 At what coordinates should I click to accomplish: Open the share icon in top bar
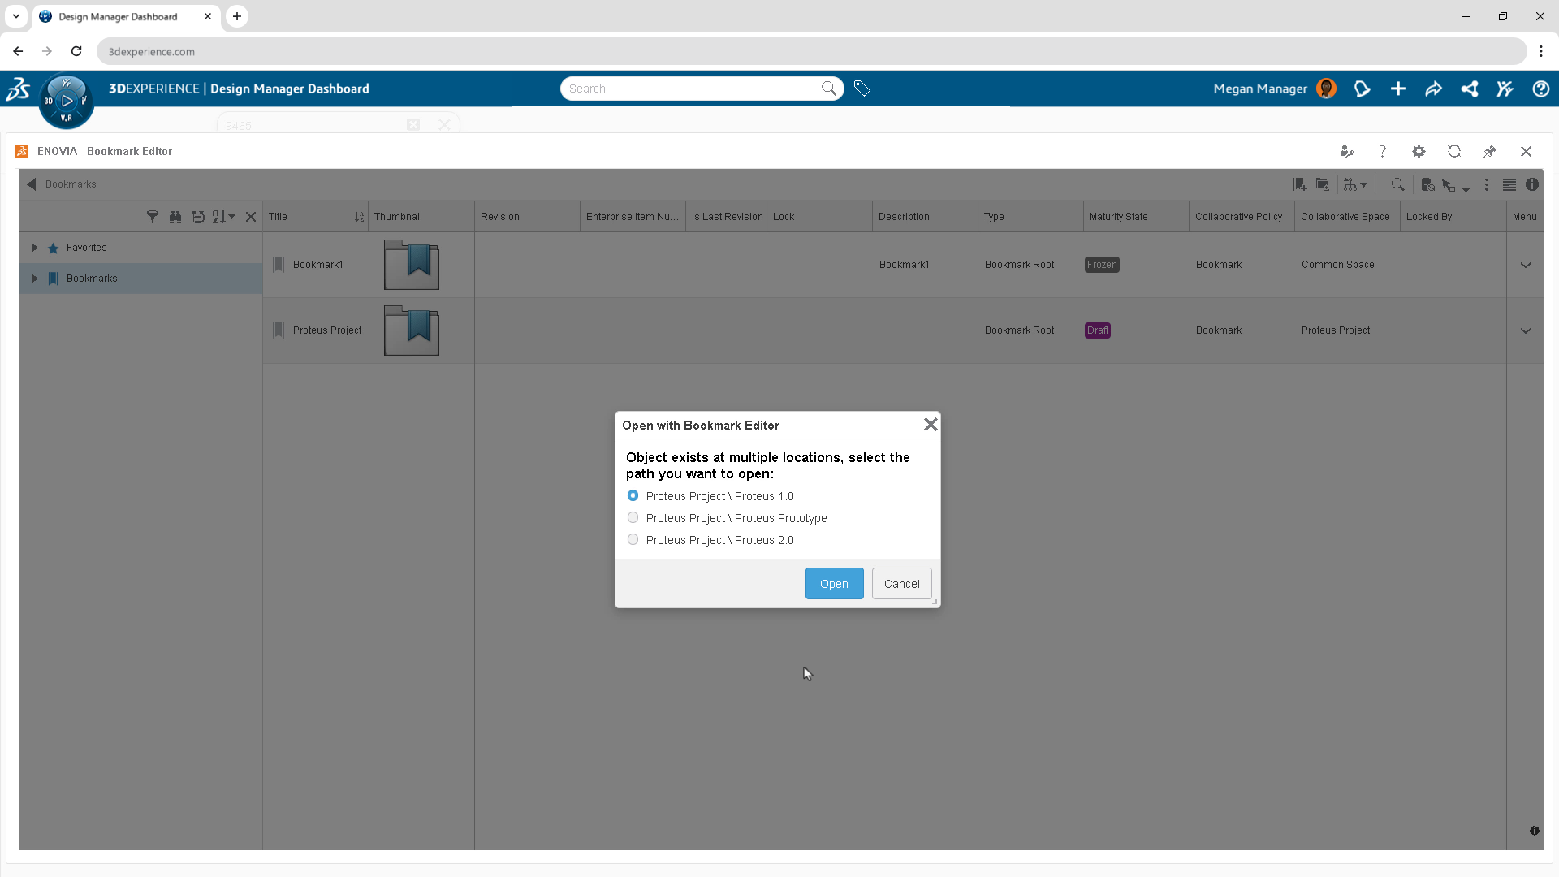[x=1433, y=89]
